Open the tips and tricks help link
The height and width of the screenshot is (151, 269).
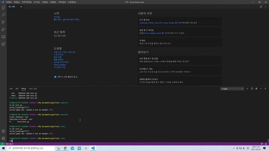58,57
